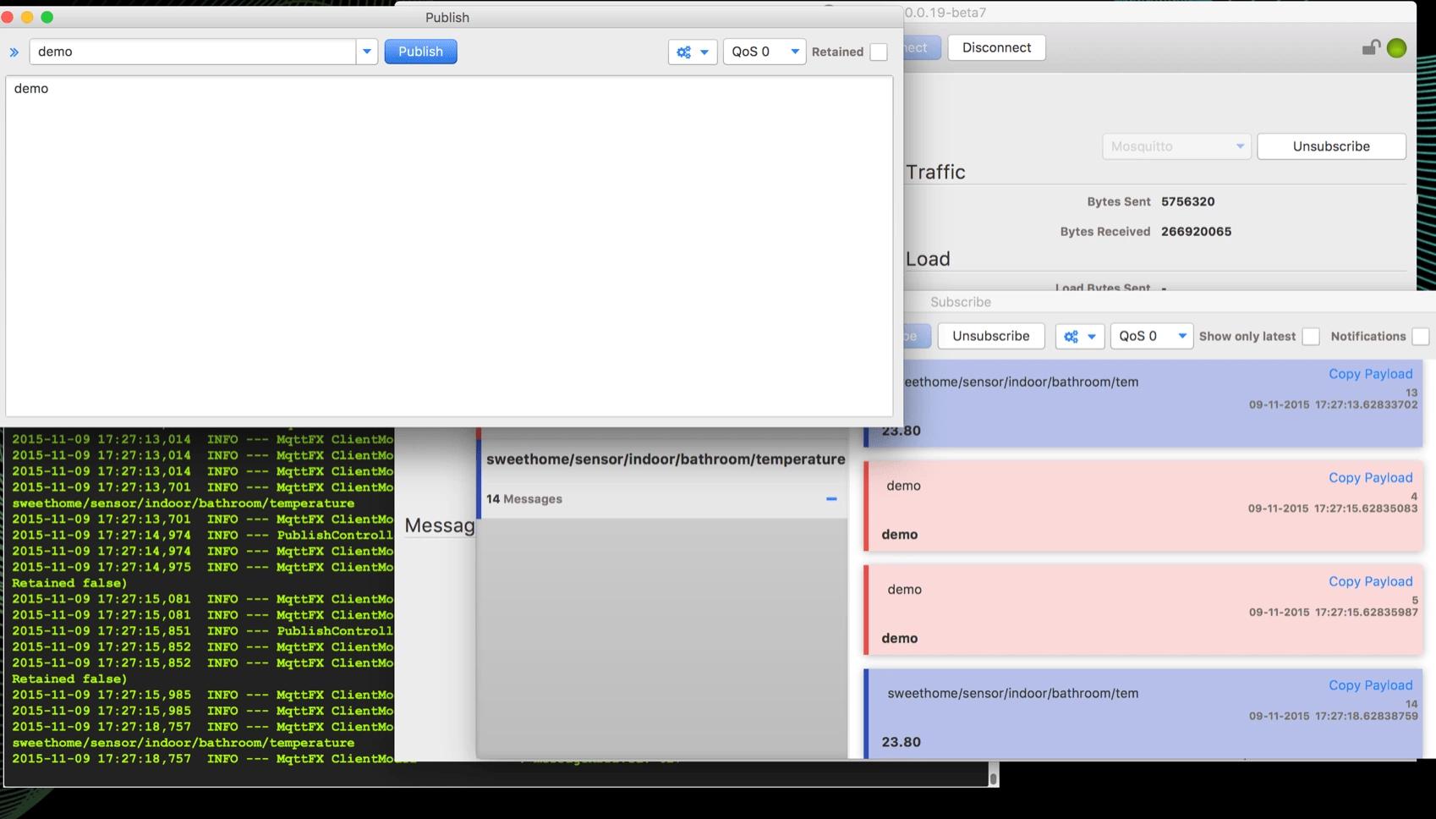Click the Disconnect button

(996, 47)
